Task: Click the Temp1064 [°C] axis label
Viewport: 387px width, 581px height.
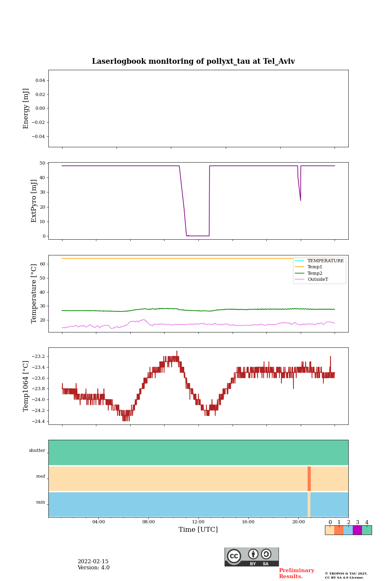Action: [26, 386]
